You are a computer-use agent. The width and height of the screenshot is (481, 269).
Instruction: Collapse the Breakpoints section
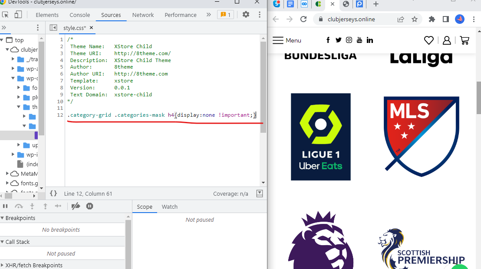(2, 218)
